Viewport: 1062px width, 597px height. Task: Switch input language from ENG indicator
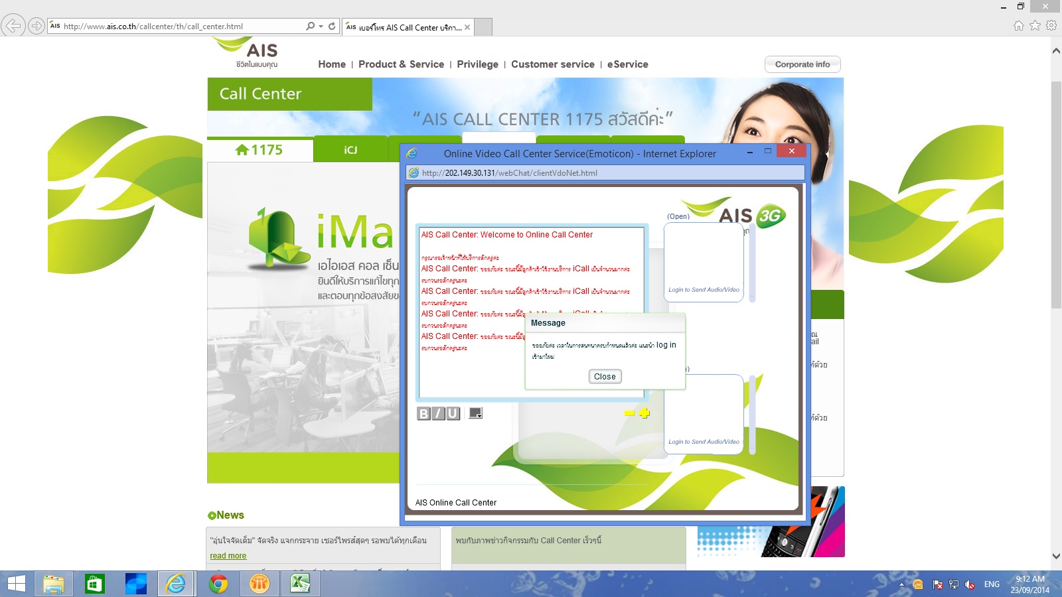(992, 584)
